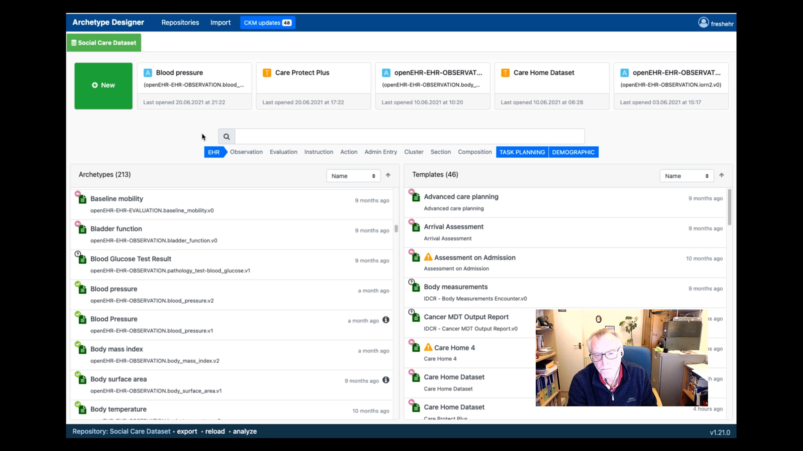This screenshot has width=803, height=451.
Task: Reverse archetypes sort order arrow
Action: [388, 175]
